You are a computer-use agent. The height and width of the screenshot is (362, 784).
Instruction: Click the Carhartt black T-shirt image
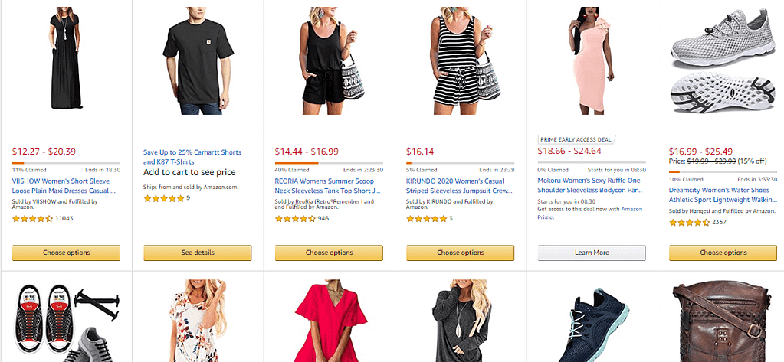(x=197, y=61)
